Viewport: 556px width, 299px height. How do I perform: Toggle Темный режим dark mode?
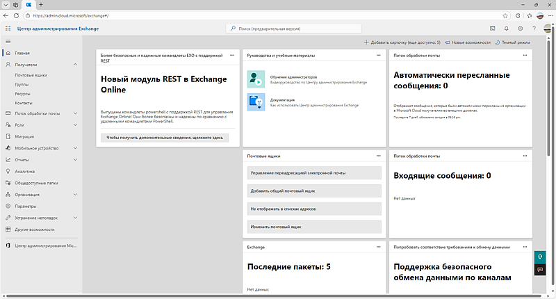[513, 42]
